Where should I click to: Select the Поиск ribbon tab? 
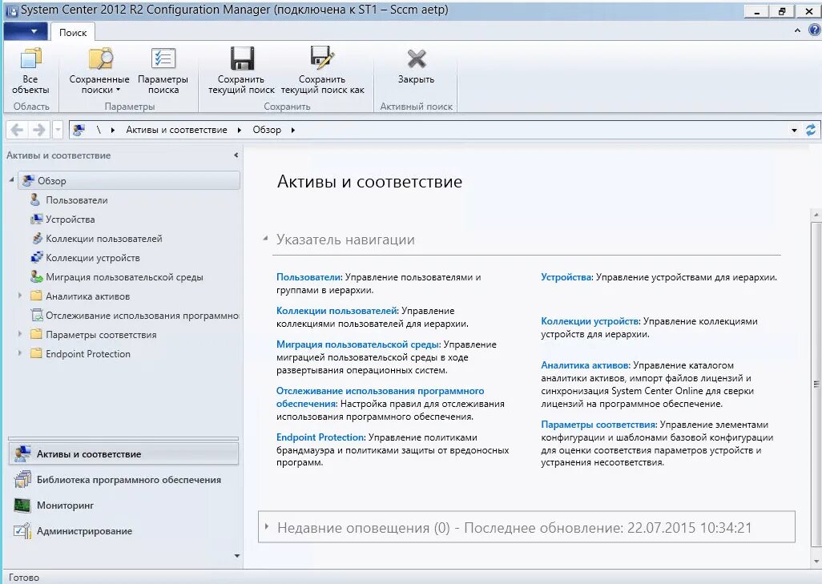pos(73,33)
